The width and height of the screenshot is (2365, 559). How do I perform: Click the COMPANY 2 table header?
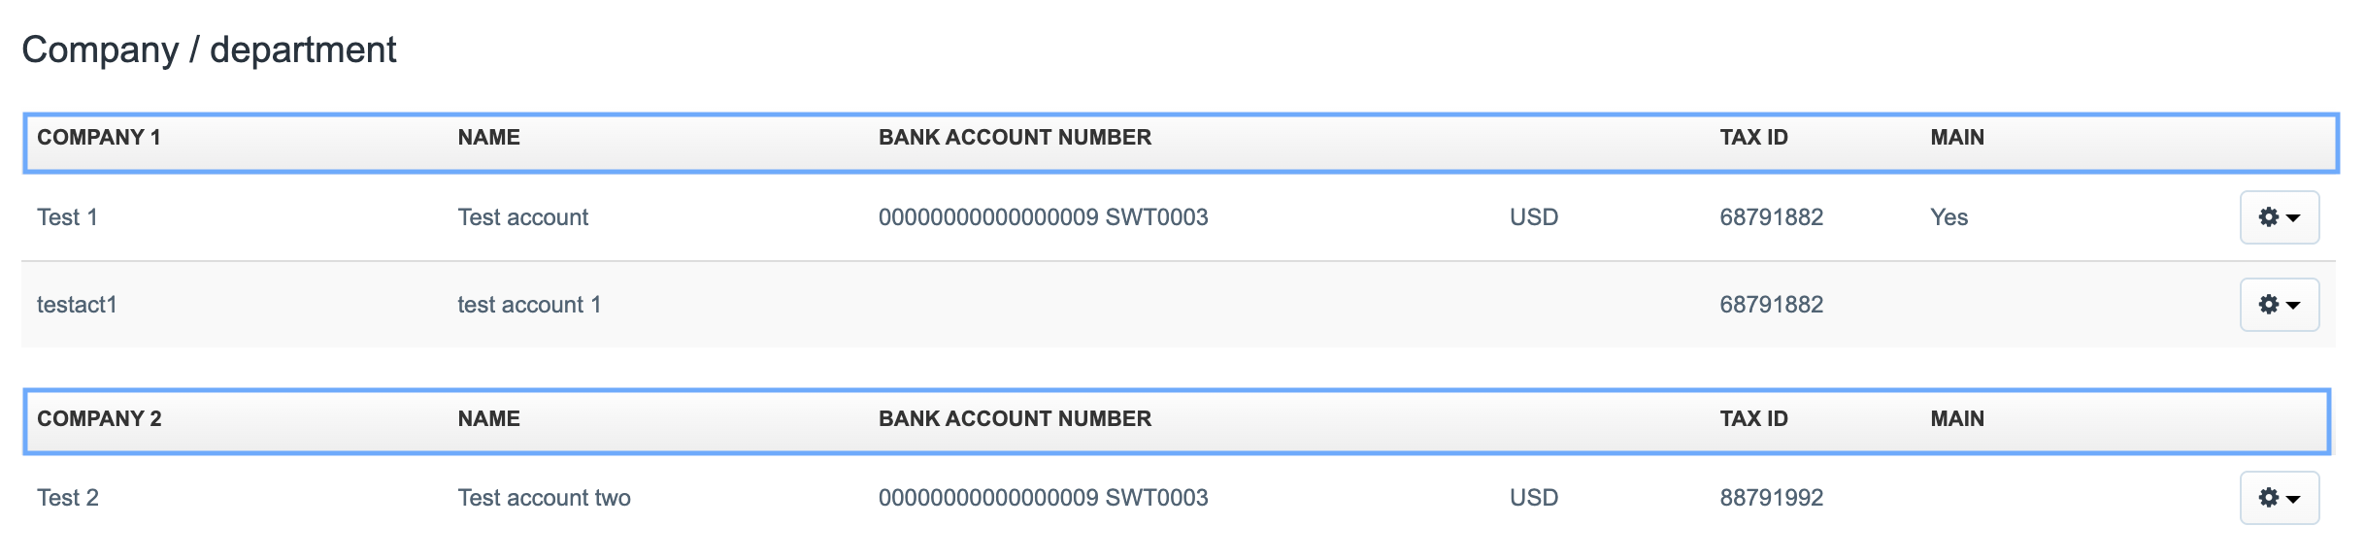99,419
